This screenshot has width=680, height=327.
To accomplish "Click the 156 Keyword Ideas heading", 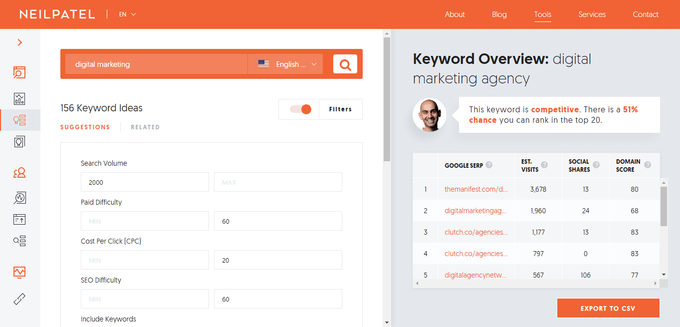I will (101, 108).
